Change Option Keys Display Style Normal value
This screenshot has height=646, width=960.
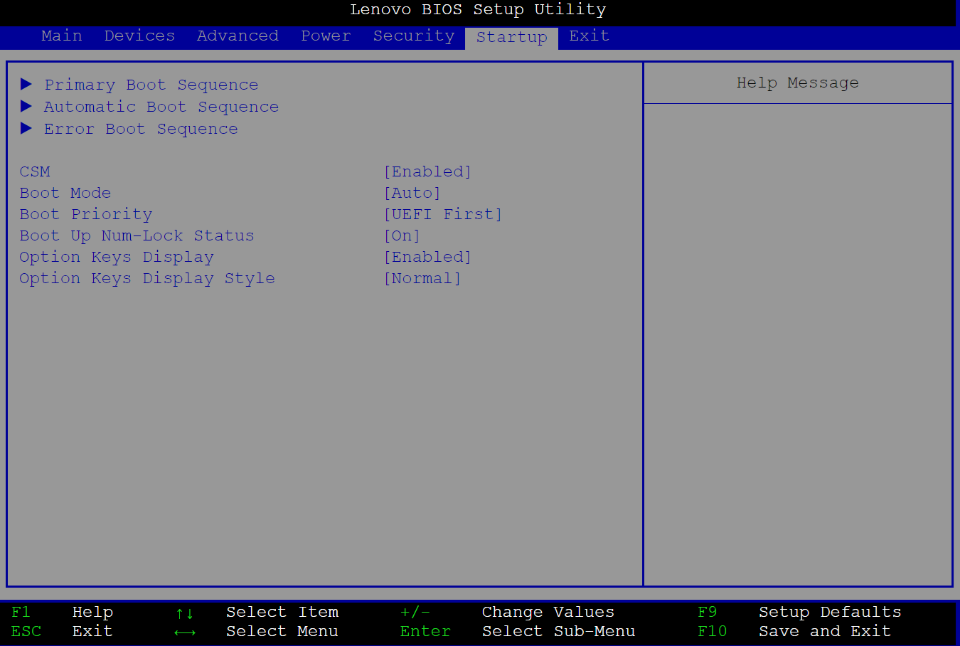click(x=422, y=278)
